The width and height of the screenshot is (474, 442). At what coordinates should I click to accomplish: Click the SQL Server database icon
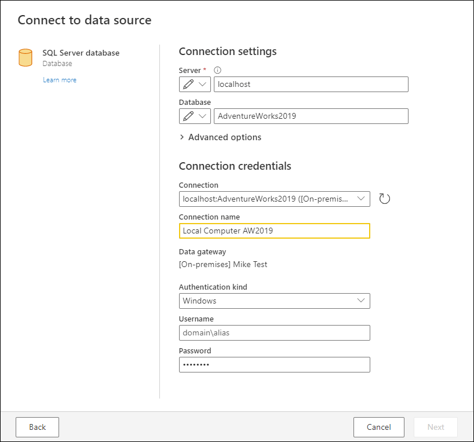coord(25,57)
